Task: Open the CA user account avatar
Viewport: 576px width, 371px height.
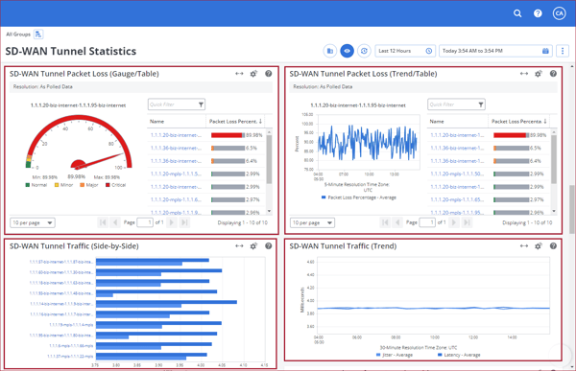Action: pos(559,13)
